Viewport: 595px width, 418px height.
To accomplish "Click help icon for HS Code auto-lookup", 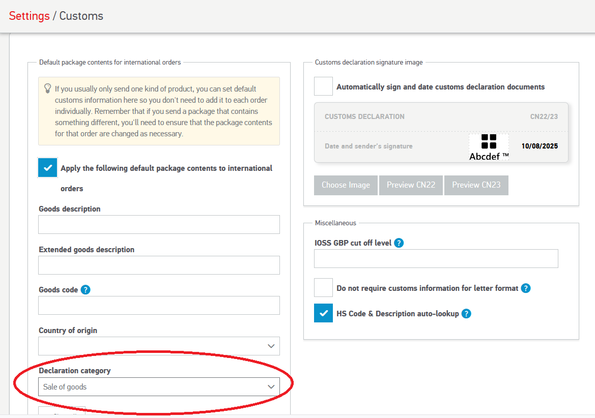I will tap(466, 314).
